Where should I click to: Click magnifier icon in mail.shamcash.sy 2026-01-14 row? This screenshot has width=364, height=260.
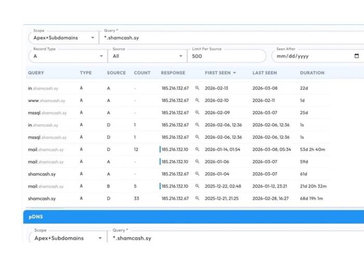tap(197, 150)
